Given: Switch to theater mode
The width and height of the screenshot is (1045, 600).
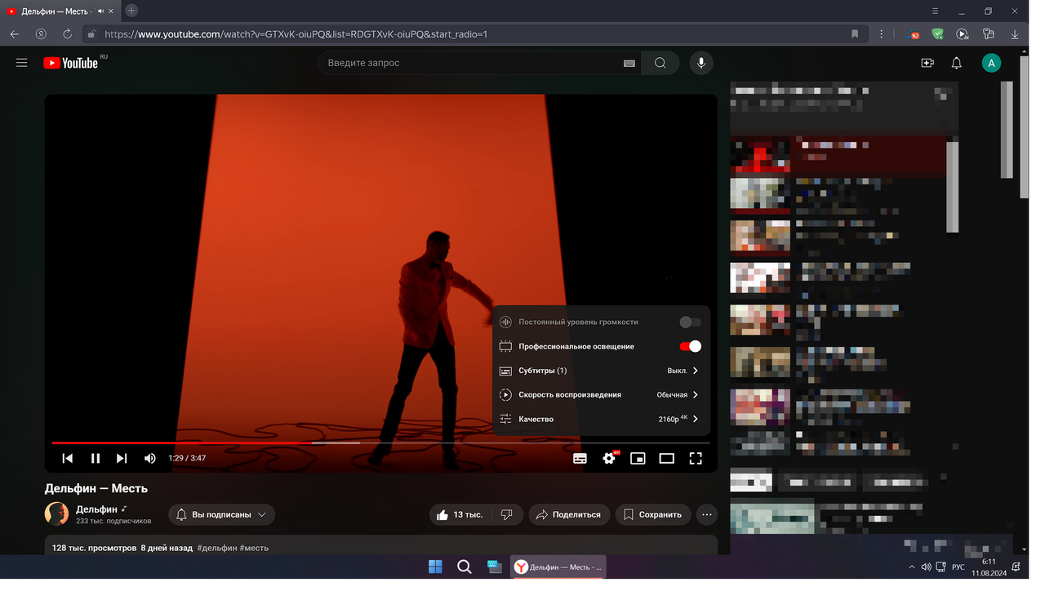Looking at the screenshot, I should [667, 459].
